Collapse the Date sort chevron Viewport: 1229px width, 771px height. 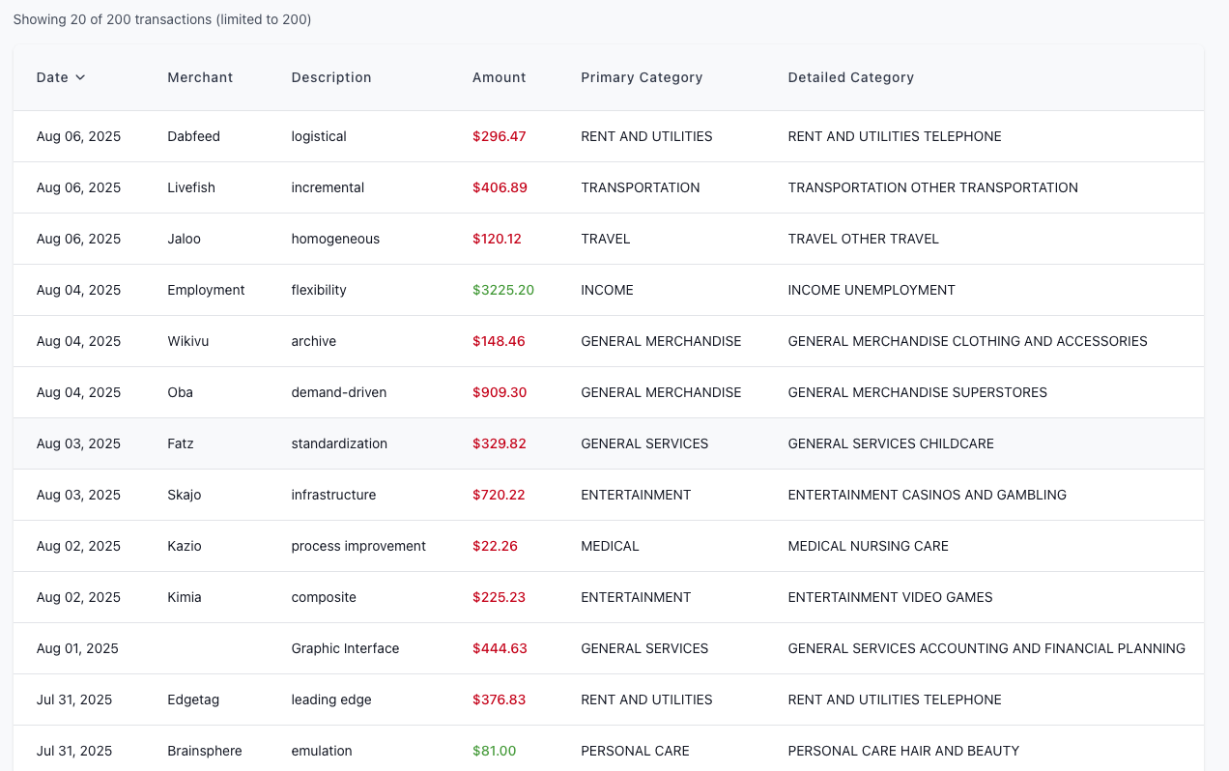pyautogui.click(x=80, y=77)
